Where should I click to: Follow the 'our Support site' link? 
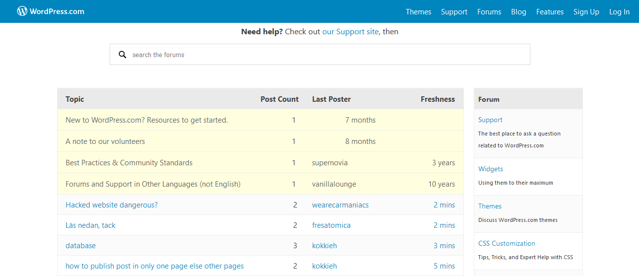(x=350, y=32)
